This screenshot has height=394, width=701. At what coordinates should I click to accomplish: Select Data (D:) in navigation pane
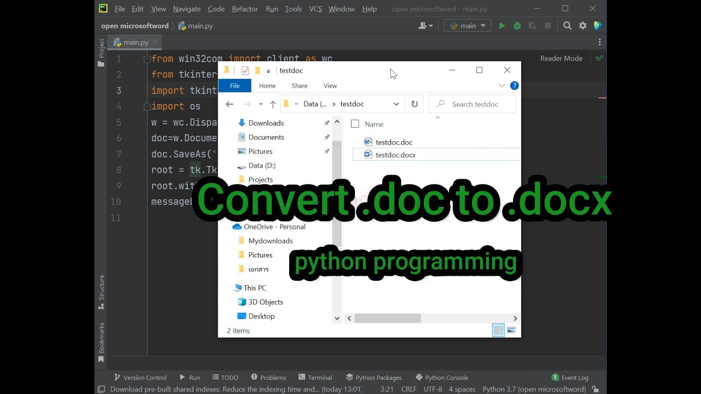pos(262,165)
